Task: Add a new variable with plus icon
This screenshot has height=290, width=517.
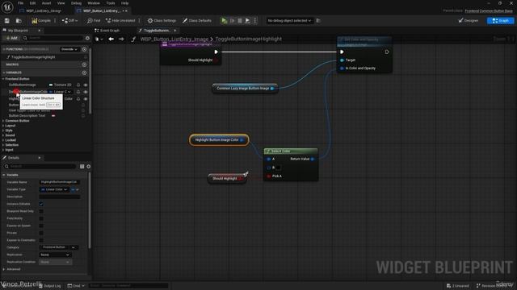Action: click(84, 72)
